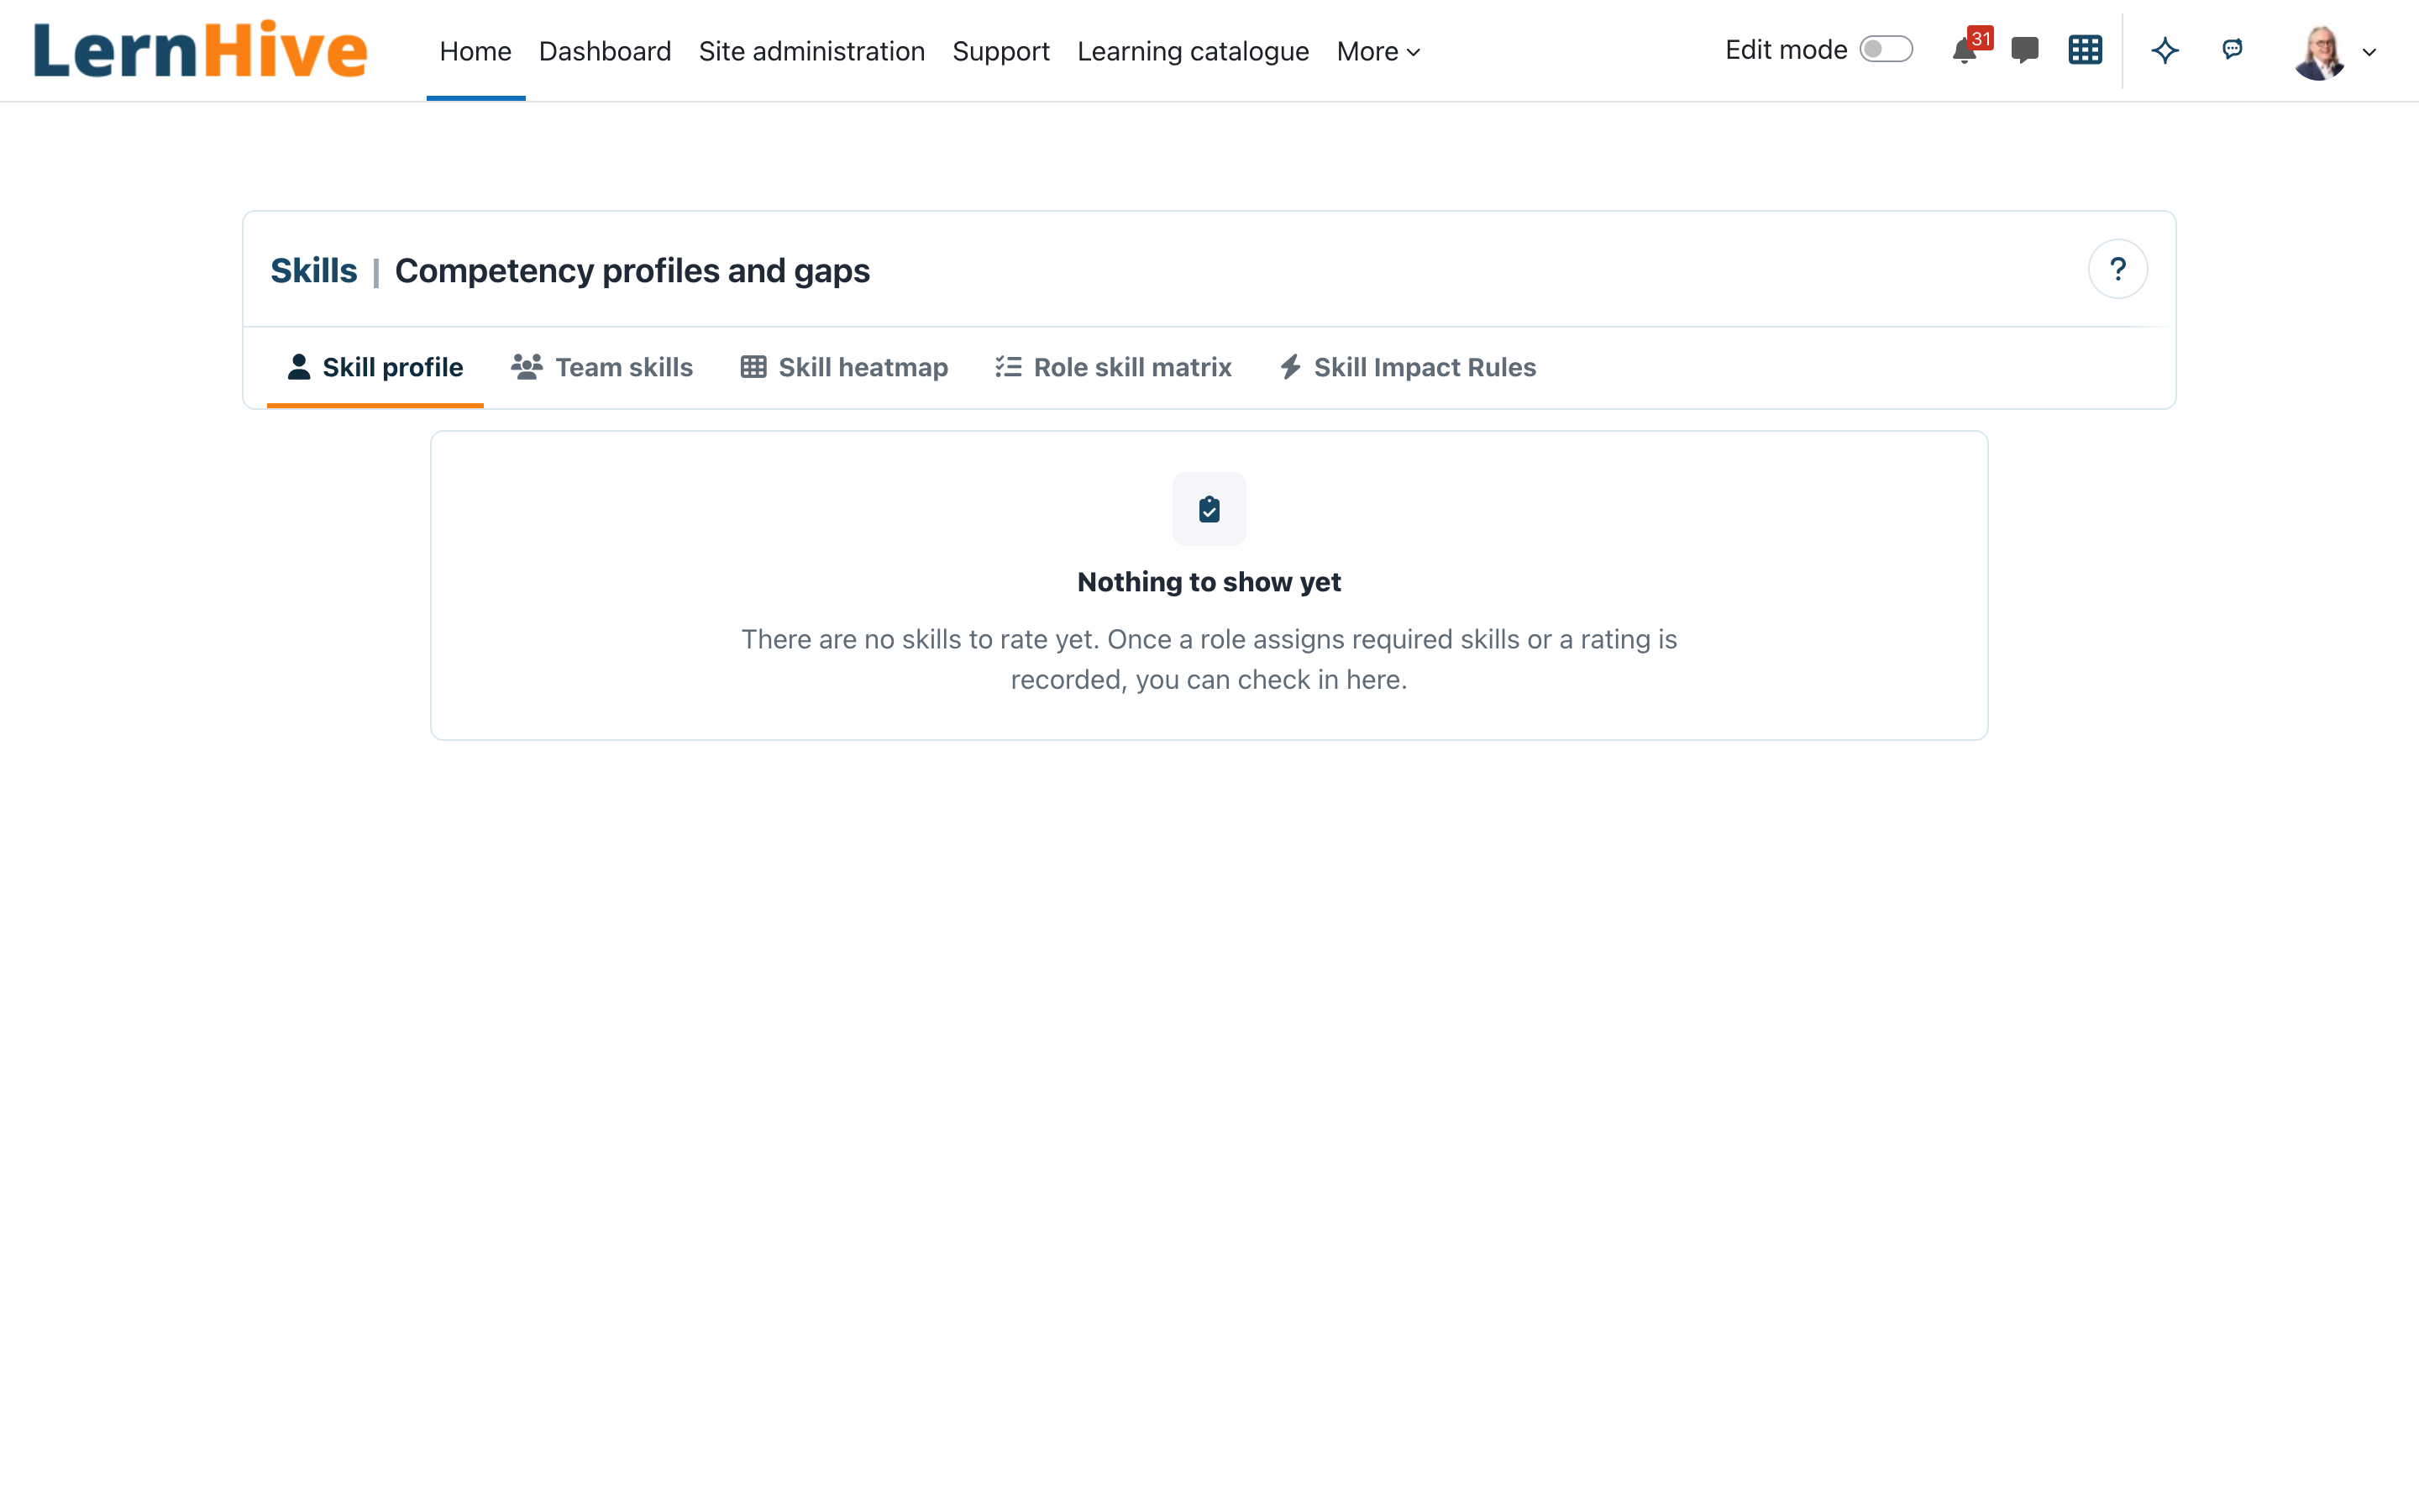The width and height of the screenshot is (2419, 1512).
Task: Click 'Competency profiles and gaps' title text
Action: point(632,271)
